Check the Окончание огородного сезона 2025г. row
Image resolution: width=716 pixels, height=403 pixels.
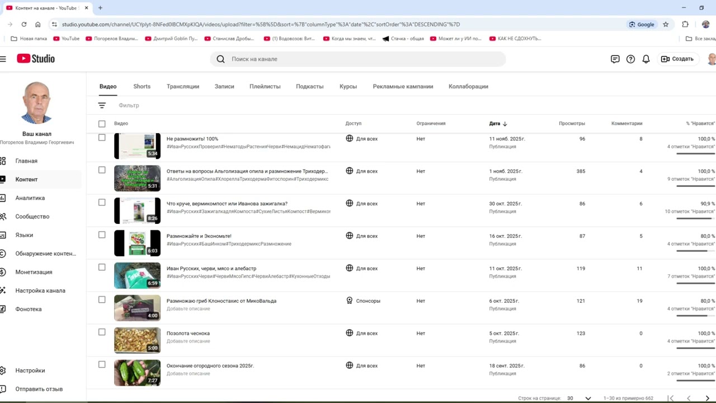[102, 365]
